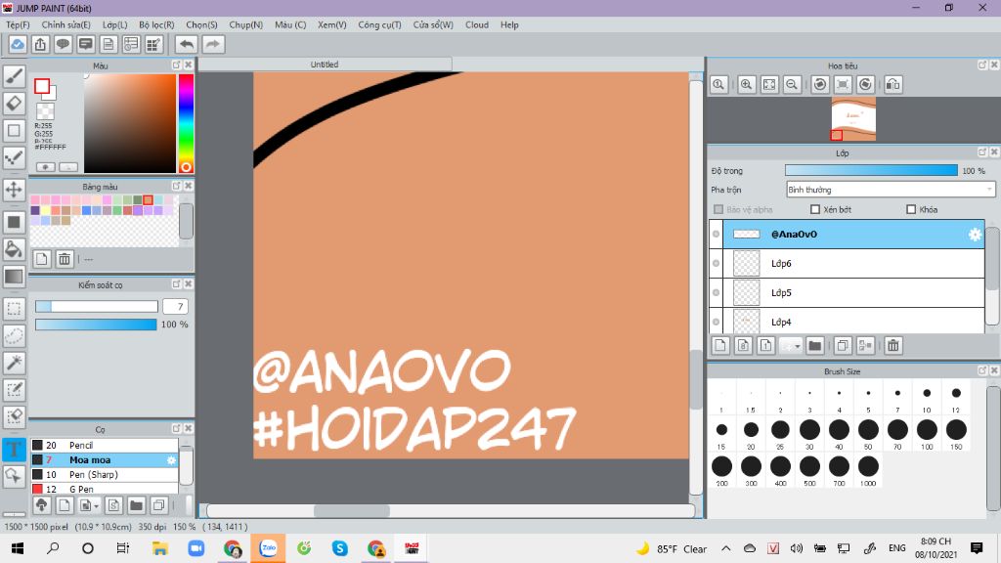Enable the Khóa lock checkbox
Image resolution: width=1001 pixels, height=563 pixels.
911,209
